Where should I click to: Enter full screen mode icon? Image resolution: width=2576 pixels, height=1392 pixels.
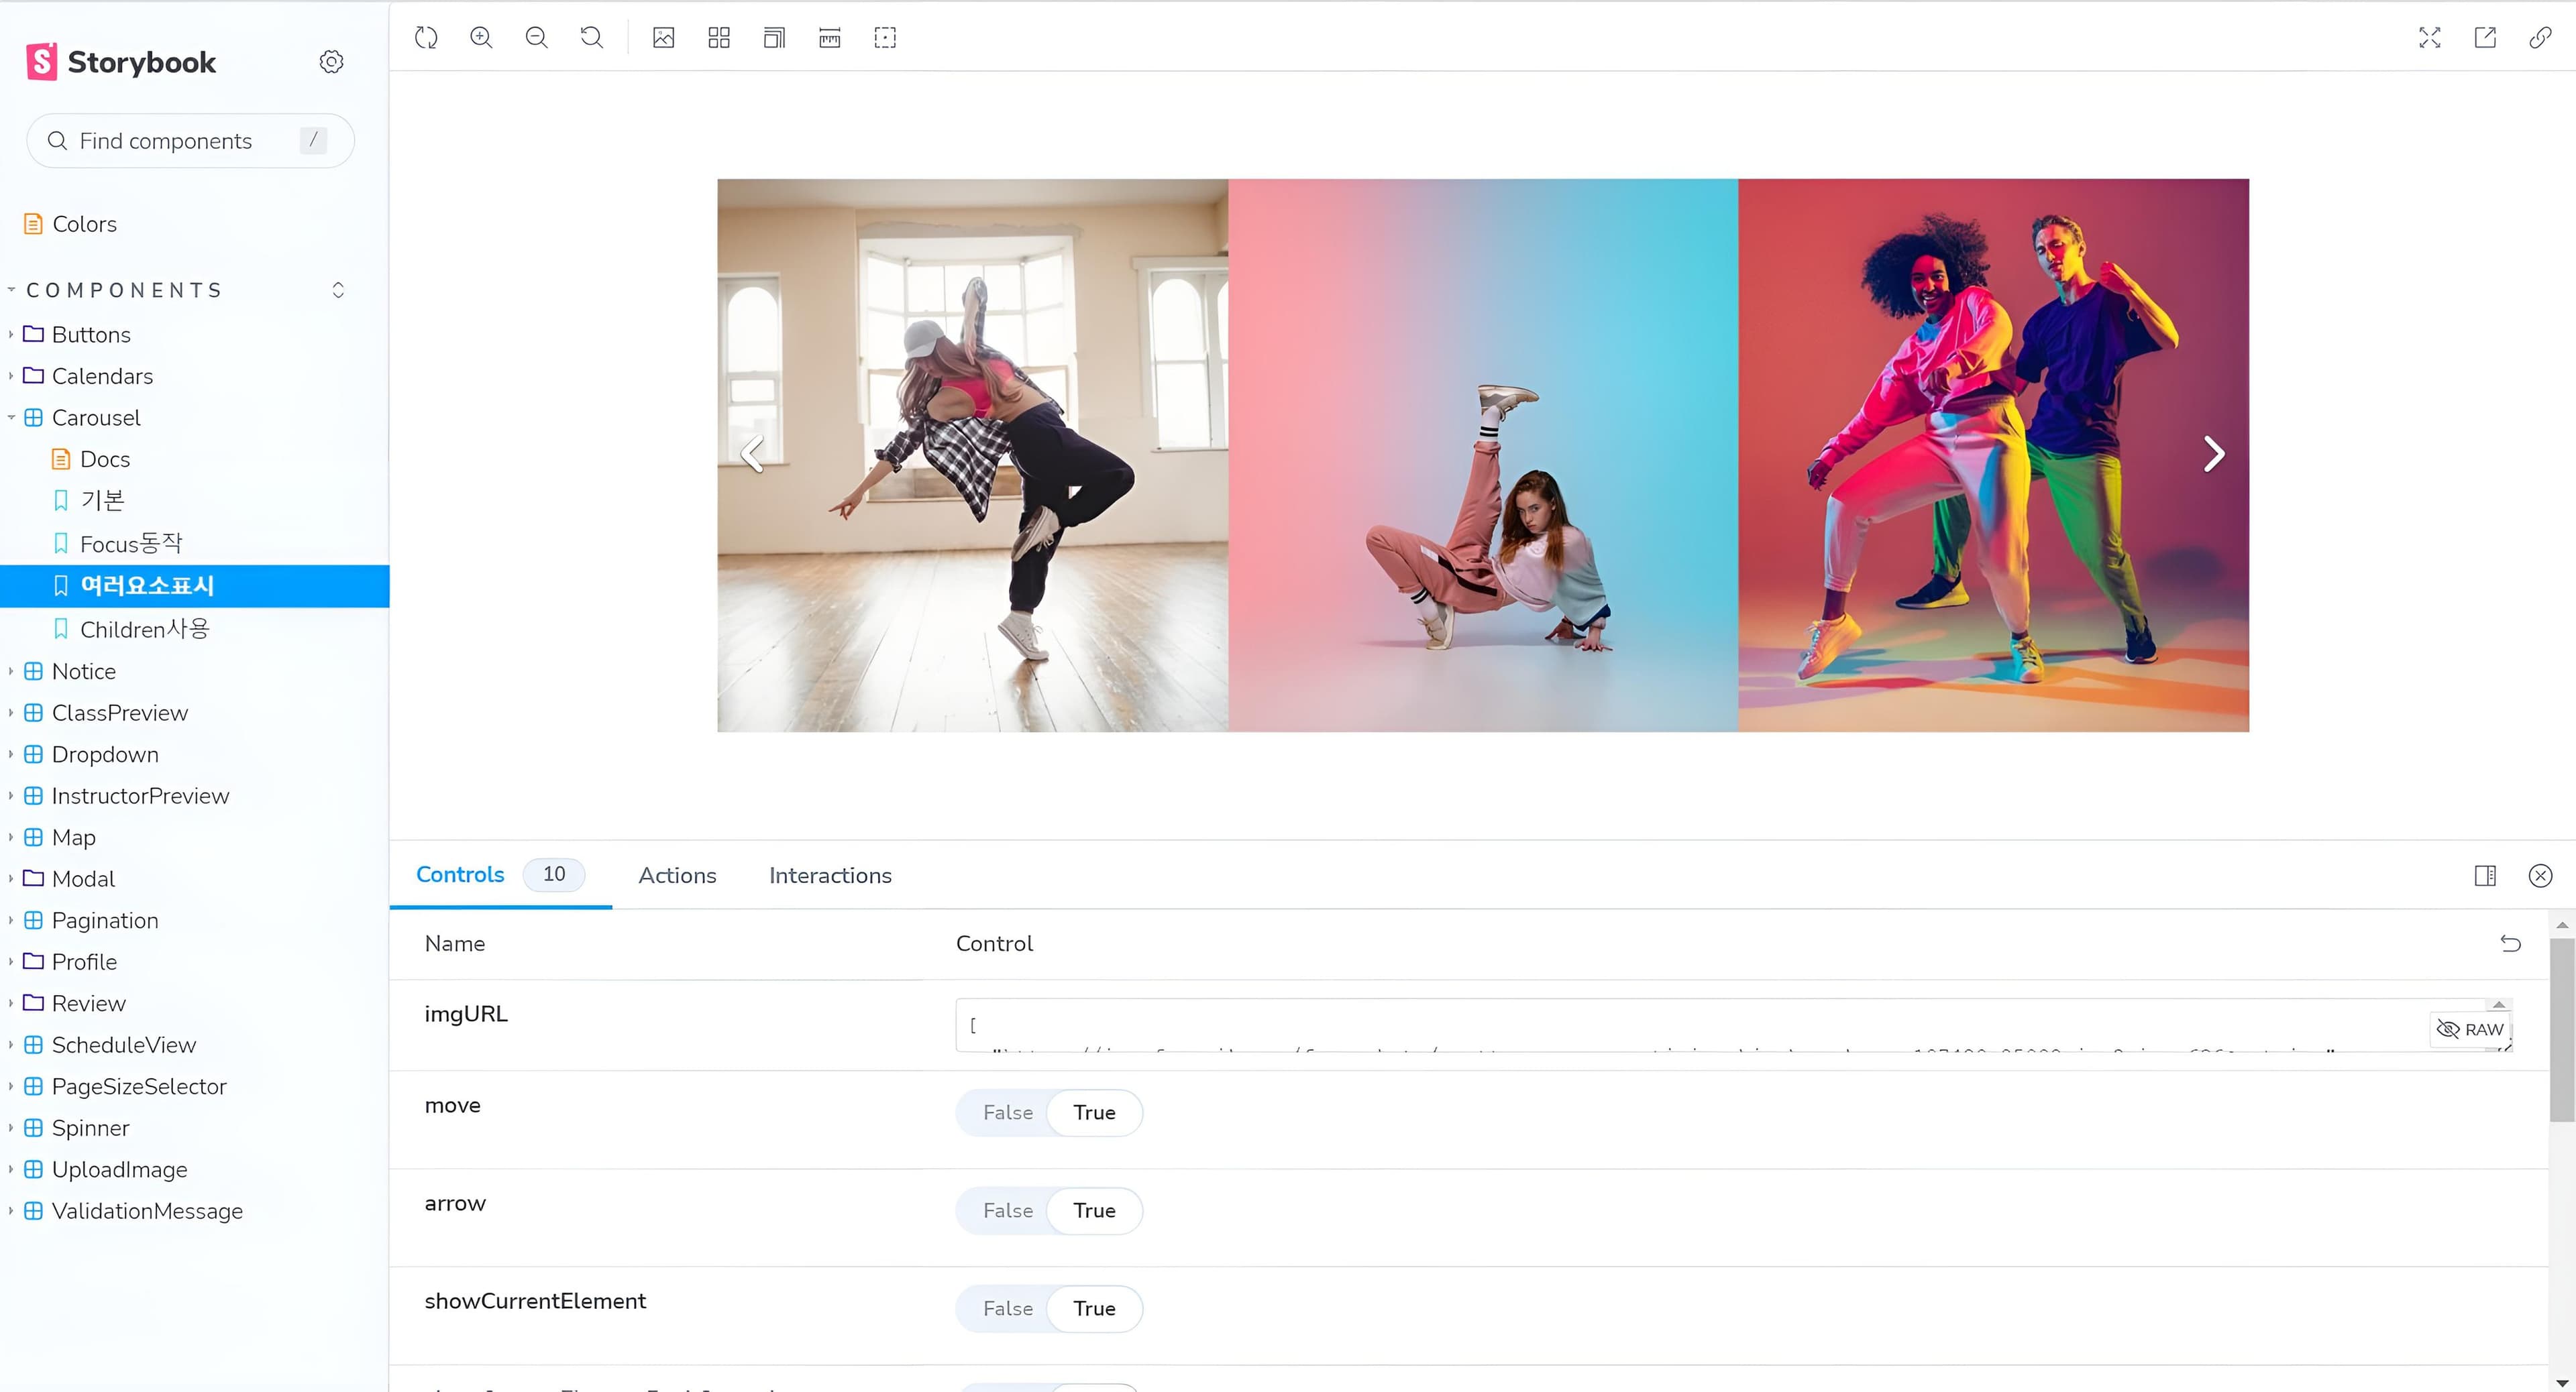pos(2430,38)
